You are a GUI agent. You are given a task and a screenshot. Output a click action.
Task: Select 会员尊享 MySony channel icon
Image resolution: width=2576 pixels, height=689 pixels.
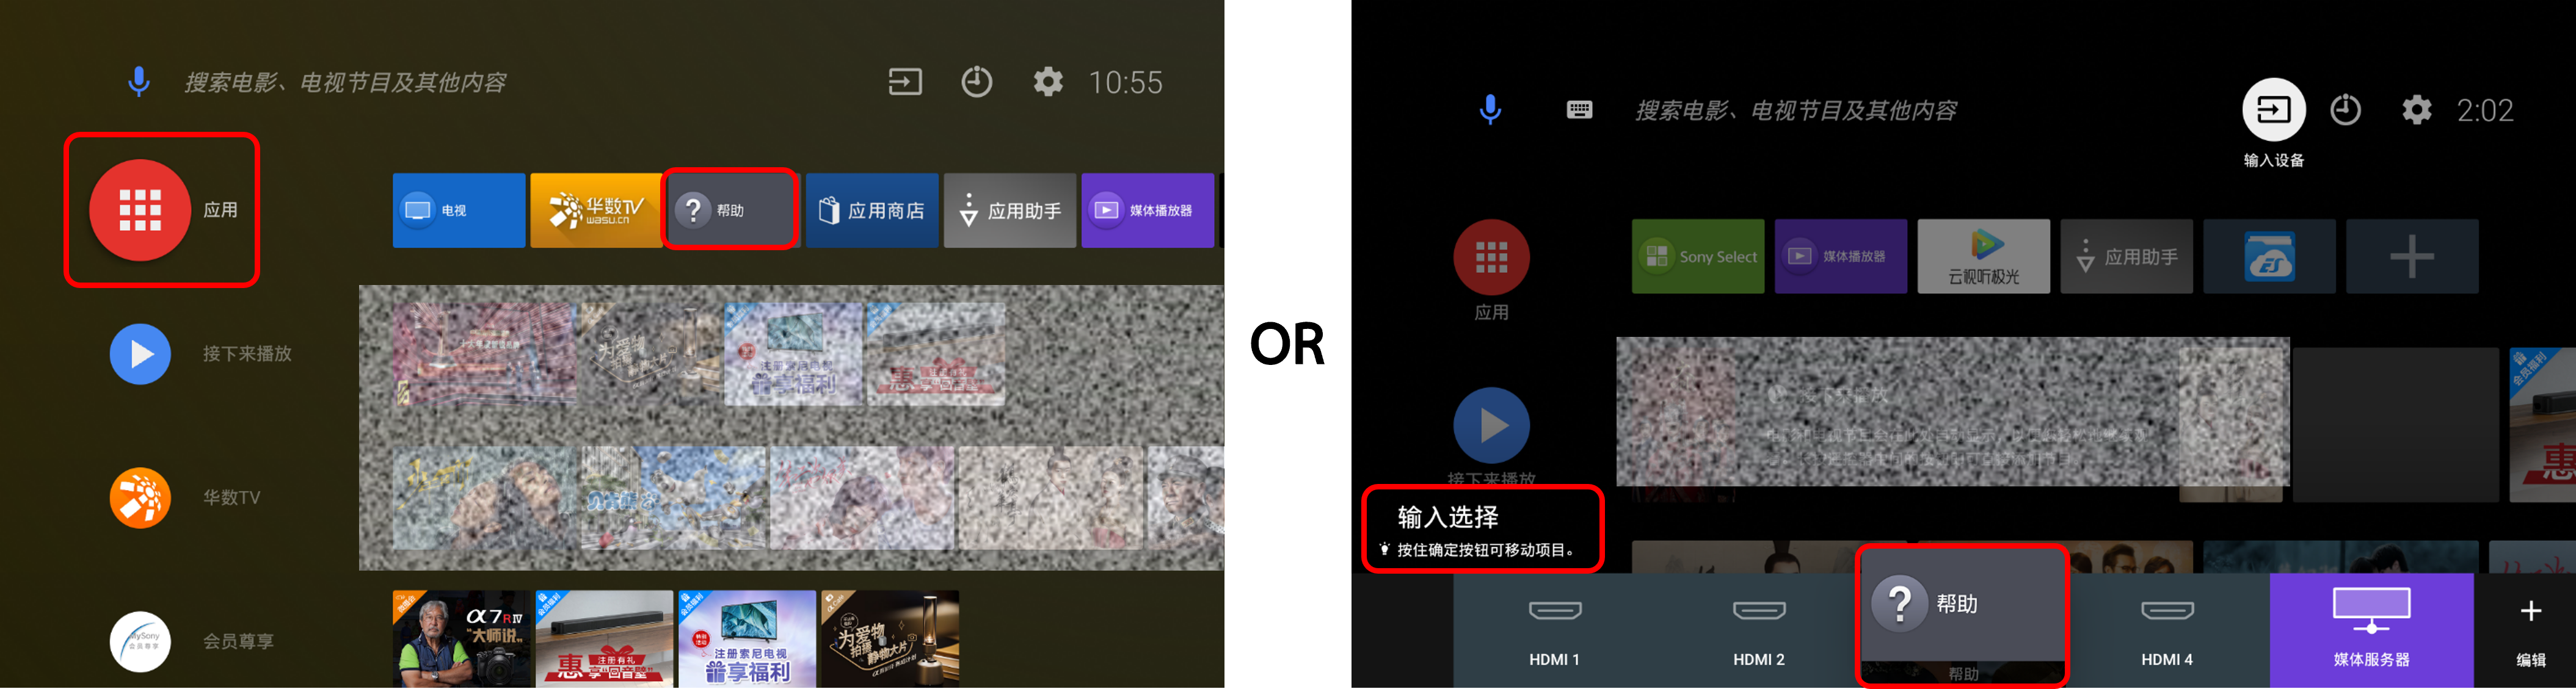click(140, 641)
